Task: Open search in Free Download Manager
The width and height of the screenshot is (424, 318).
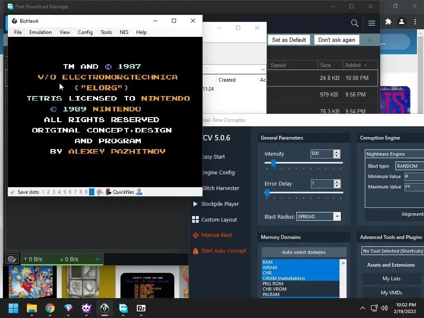Action: tap(354, 23)
